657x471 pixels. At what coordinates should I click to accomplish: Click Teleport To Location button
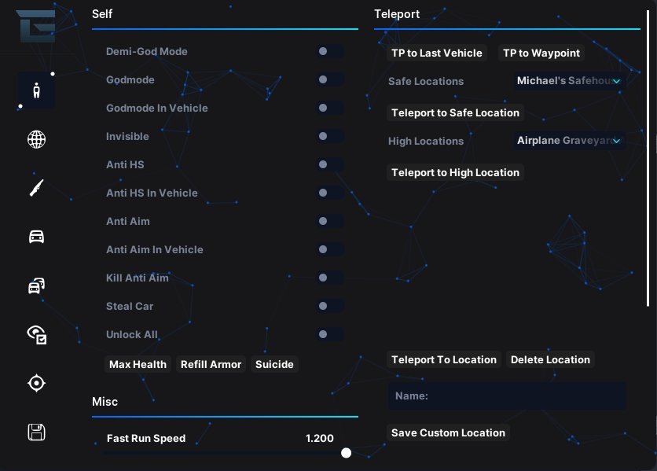444,359
